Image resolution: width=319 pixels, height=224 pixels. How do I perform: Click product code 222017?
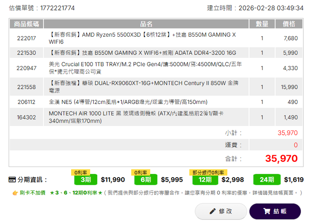27,38
